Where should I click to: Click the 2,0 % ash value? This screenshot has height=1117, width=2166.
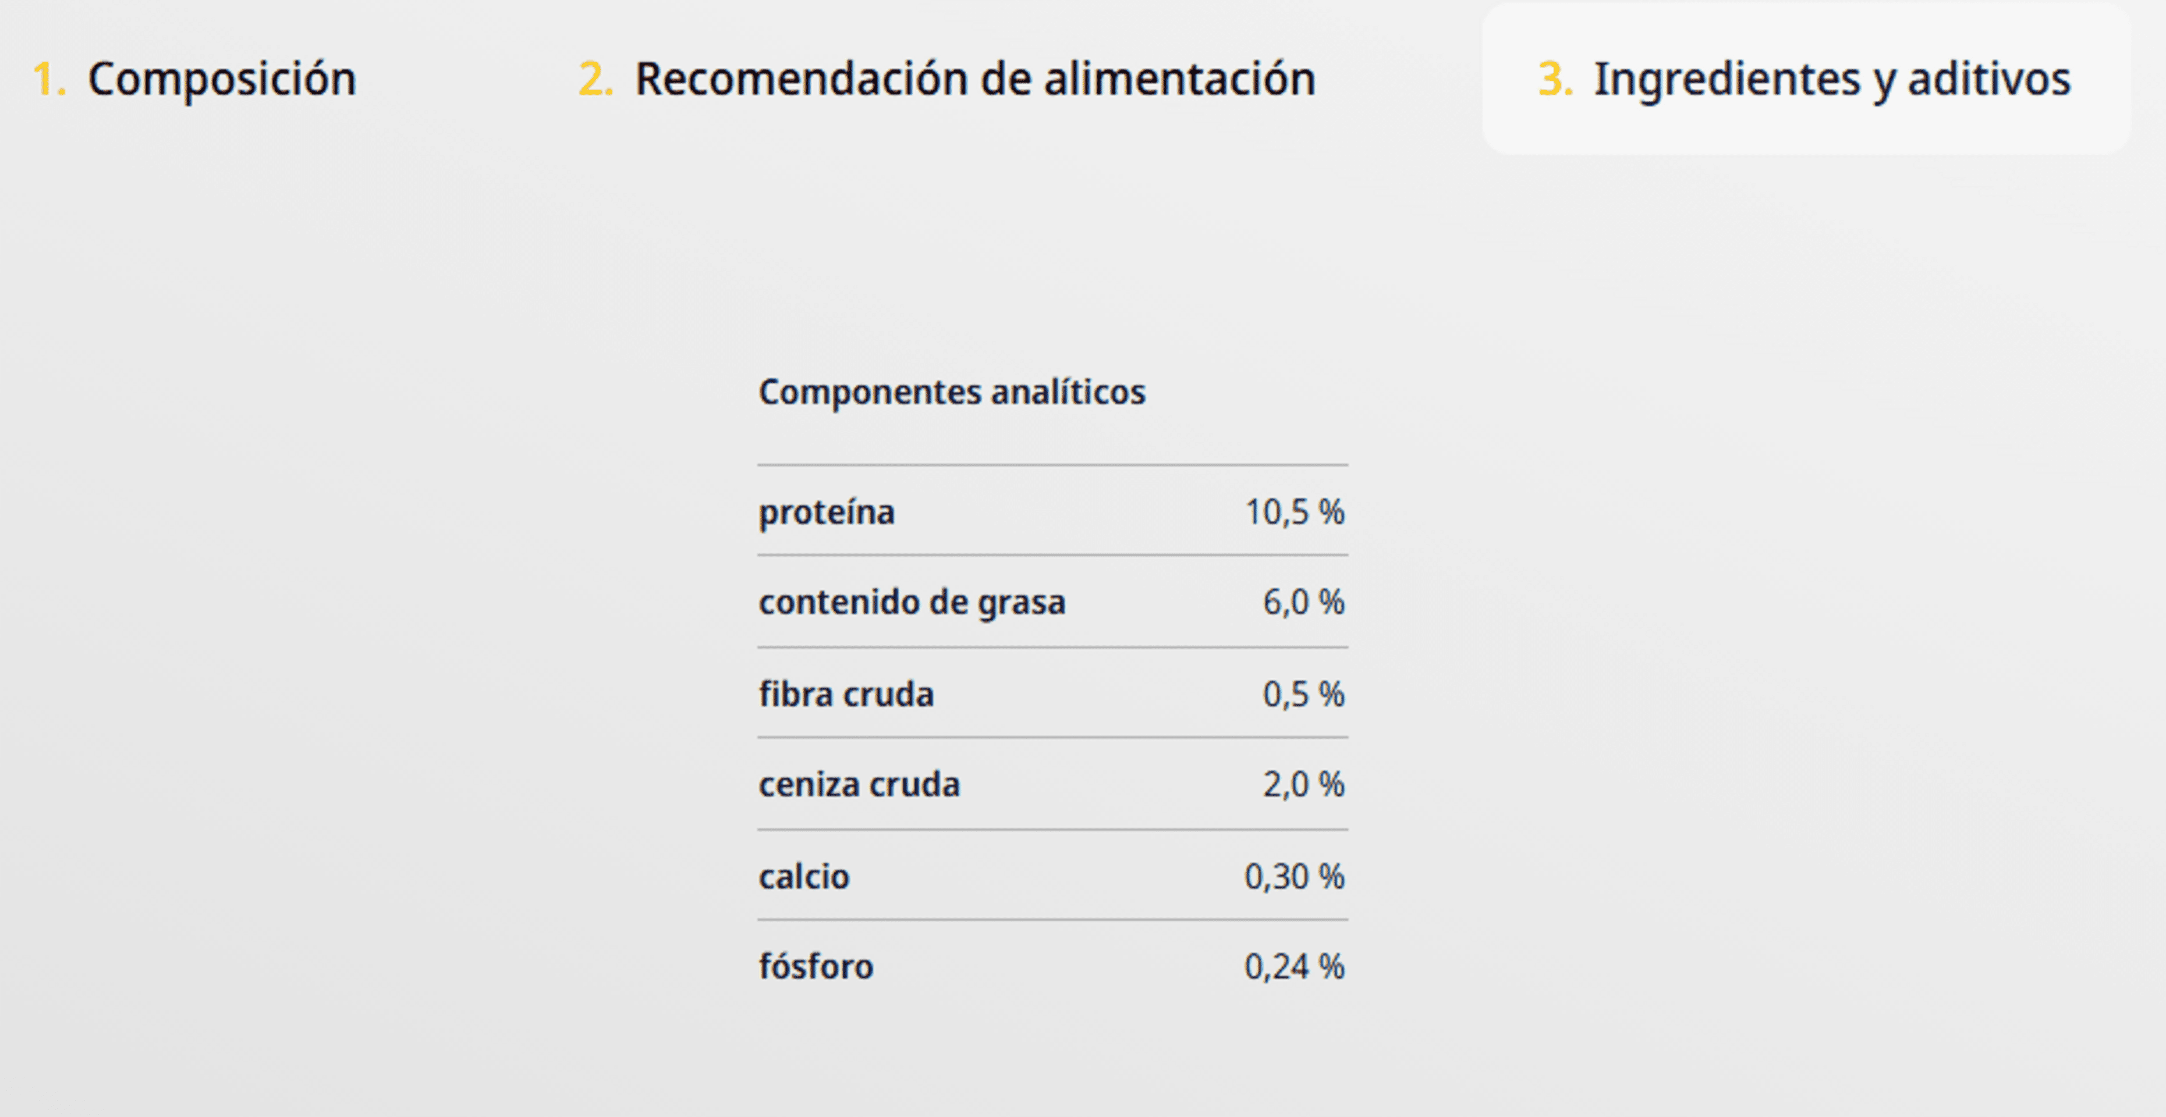[1304, 785]
